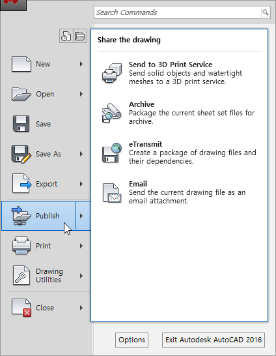Click the Send to 3D Print Service title
276x356 pixels.
tap(171, 65)
